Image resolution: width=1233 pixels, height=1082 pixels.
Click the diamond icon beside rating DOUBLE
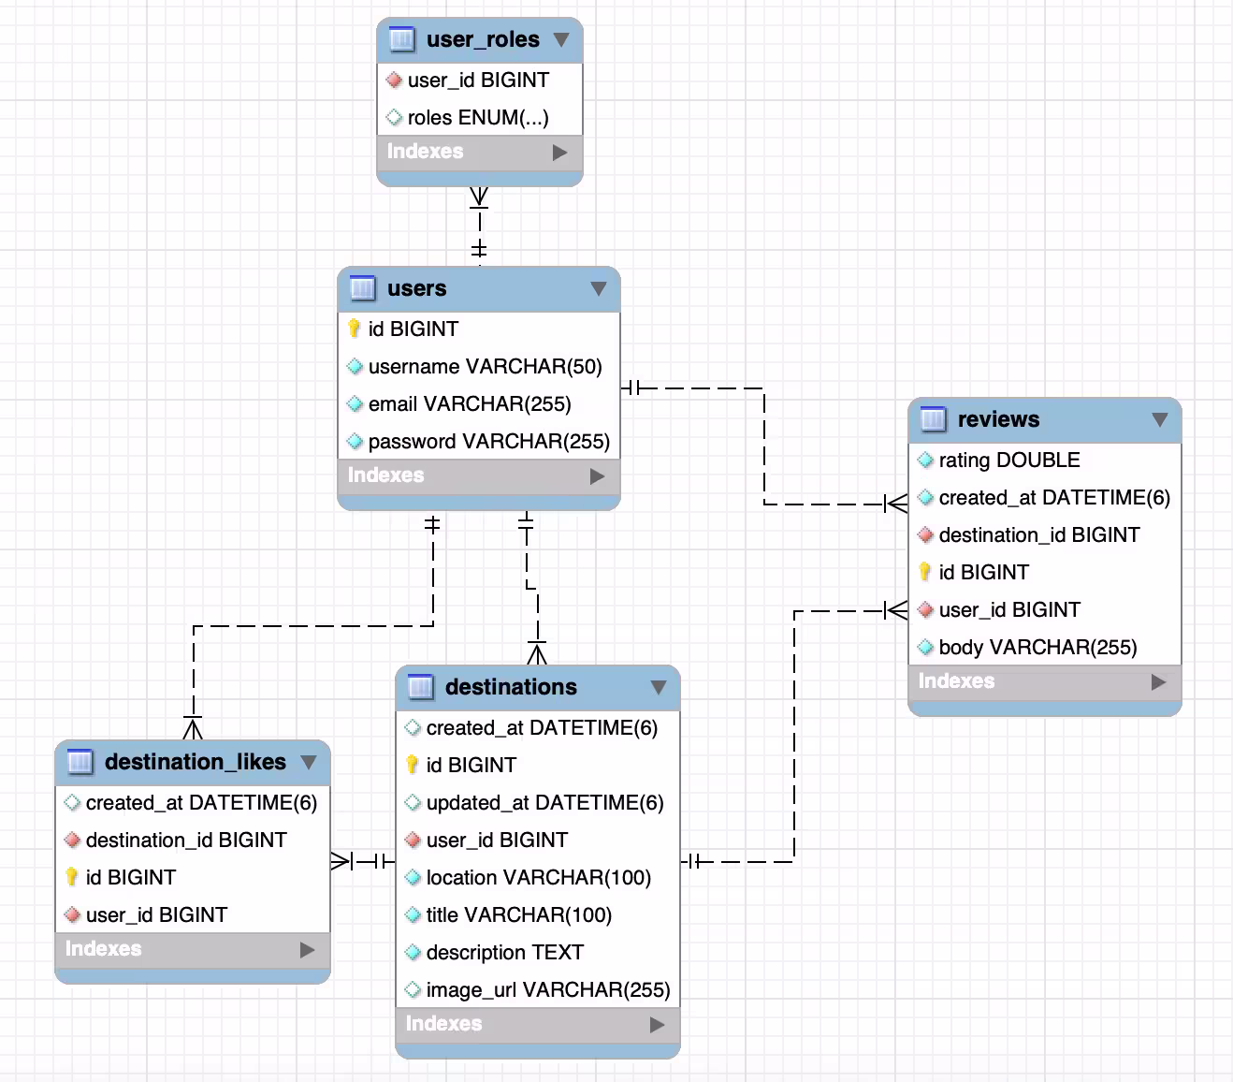pyautogui.click(x=925, y=460)
